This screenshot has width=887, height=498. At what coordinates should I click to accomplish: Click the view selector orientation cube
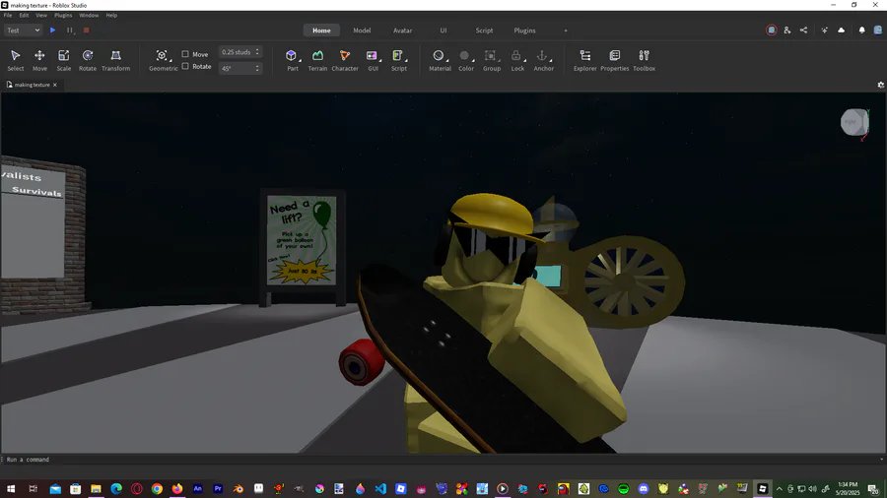[853, 122]
